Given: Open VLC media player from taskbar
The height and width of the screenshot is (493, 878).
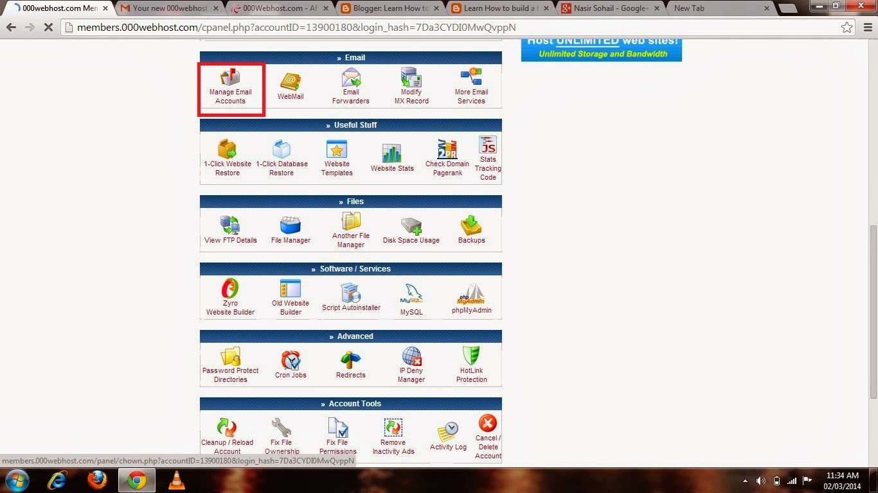Looking at the screenshot, I should click(x=175, y=480).
